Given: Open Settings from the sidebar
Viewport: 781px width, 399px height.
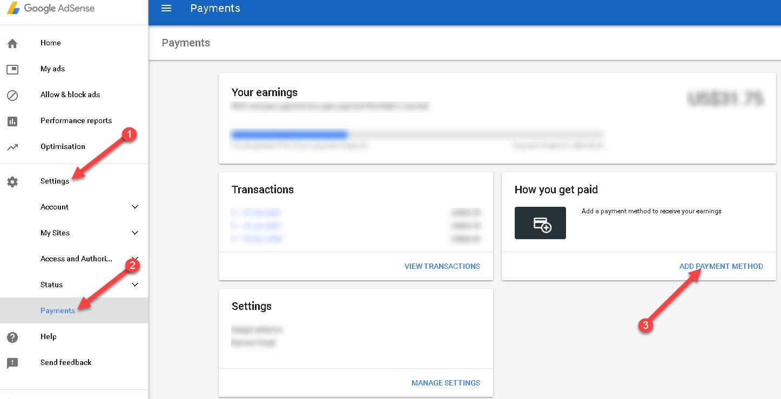Looking at the screenshot, I should coord(54,181).
